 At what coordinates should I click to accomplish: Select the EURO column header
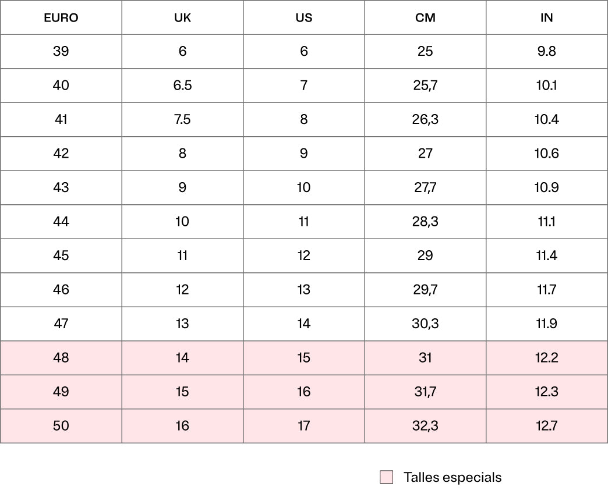pos(61,17)
